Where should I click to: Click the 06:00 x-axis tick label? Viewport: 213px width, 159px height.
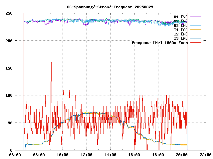(15, 155)
